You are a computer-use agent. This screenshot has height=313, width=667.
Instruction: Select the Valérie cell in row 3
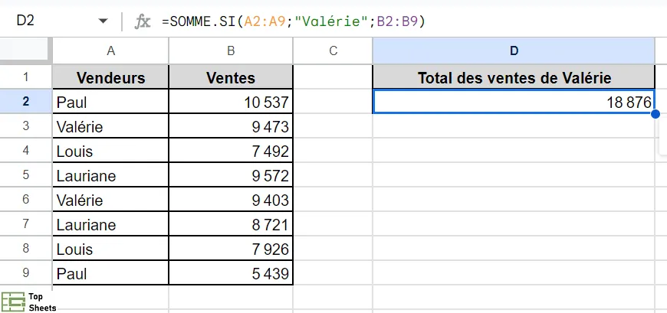click(110, 126)
